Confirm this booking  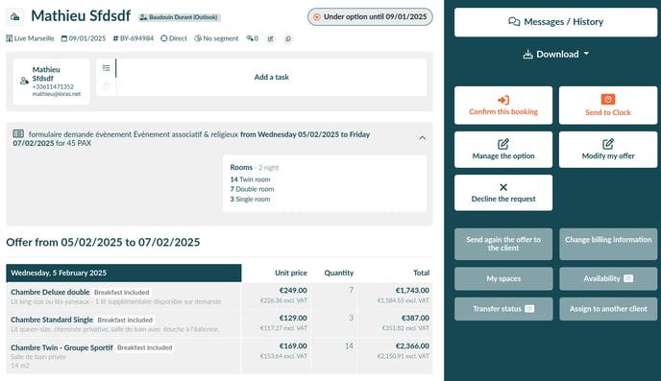503,106
